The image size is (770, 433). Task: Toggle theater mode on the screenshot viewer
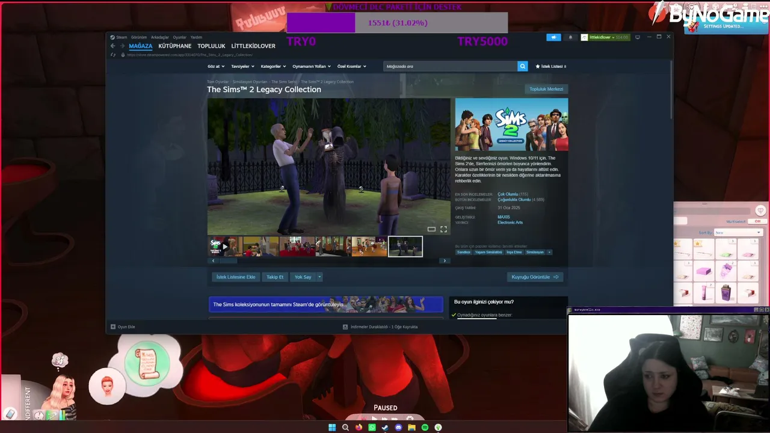pyautogui.click(x=431, y=229)
